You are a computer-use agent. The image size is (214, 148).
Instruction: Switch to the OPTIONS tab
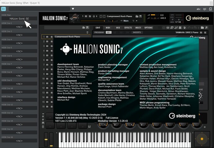[x=149, y=28]
